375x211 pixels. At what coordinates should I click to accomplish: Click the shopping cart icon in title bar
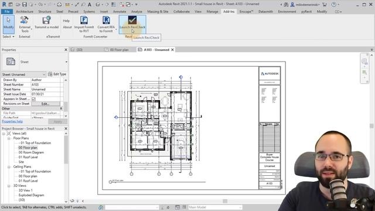(325, 4)
